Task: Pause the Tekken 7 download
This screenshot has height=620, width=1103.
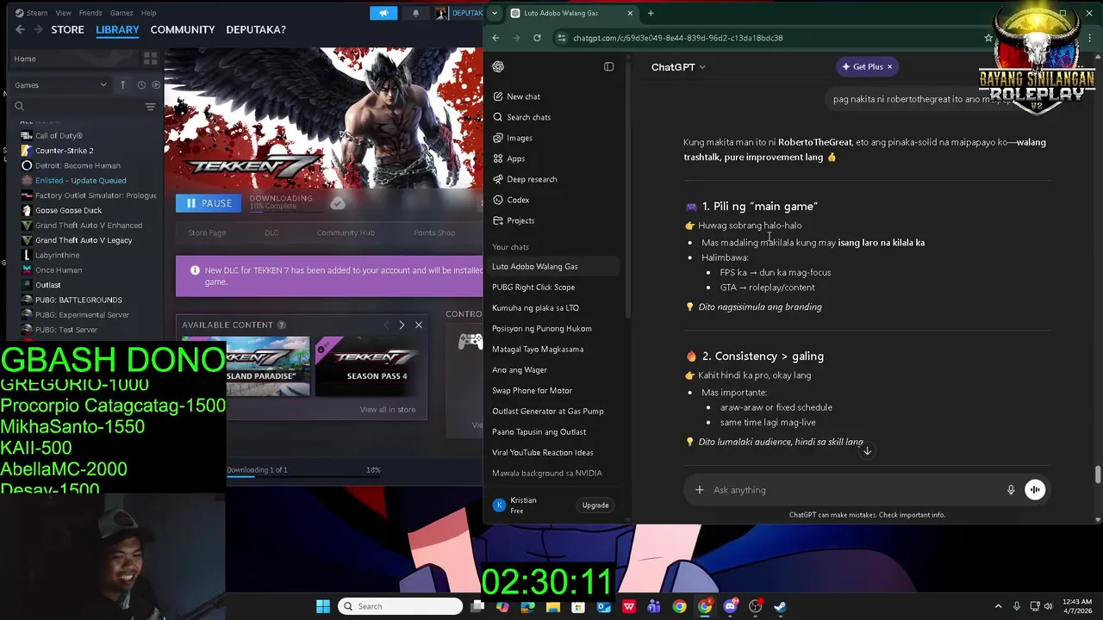Action: tap(209, 203)
